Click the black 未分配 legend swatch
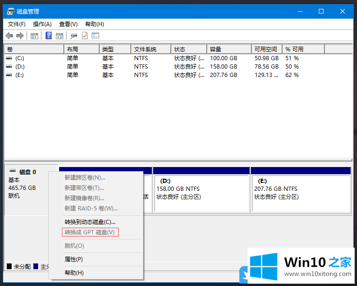 point(9,266)
